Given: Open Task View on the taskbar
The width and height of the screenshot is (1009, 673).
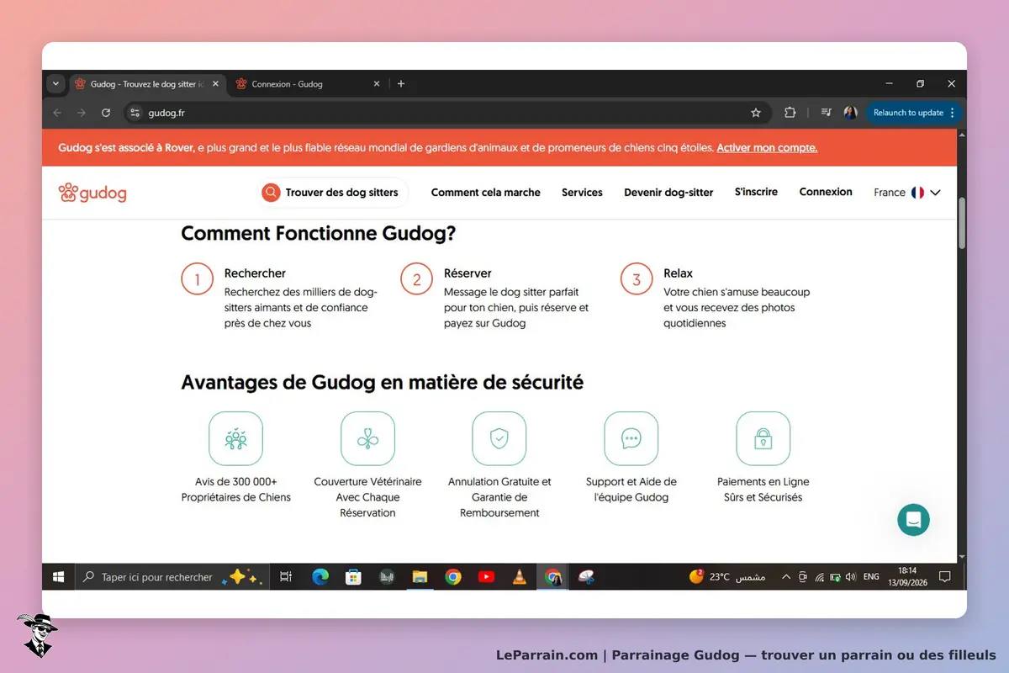Looking at the screenshot, I should [x=286, y=577].
